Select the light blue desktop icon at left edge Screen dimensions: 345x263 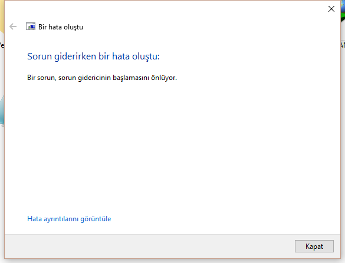click(x=2, y=111)
